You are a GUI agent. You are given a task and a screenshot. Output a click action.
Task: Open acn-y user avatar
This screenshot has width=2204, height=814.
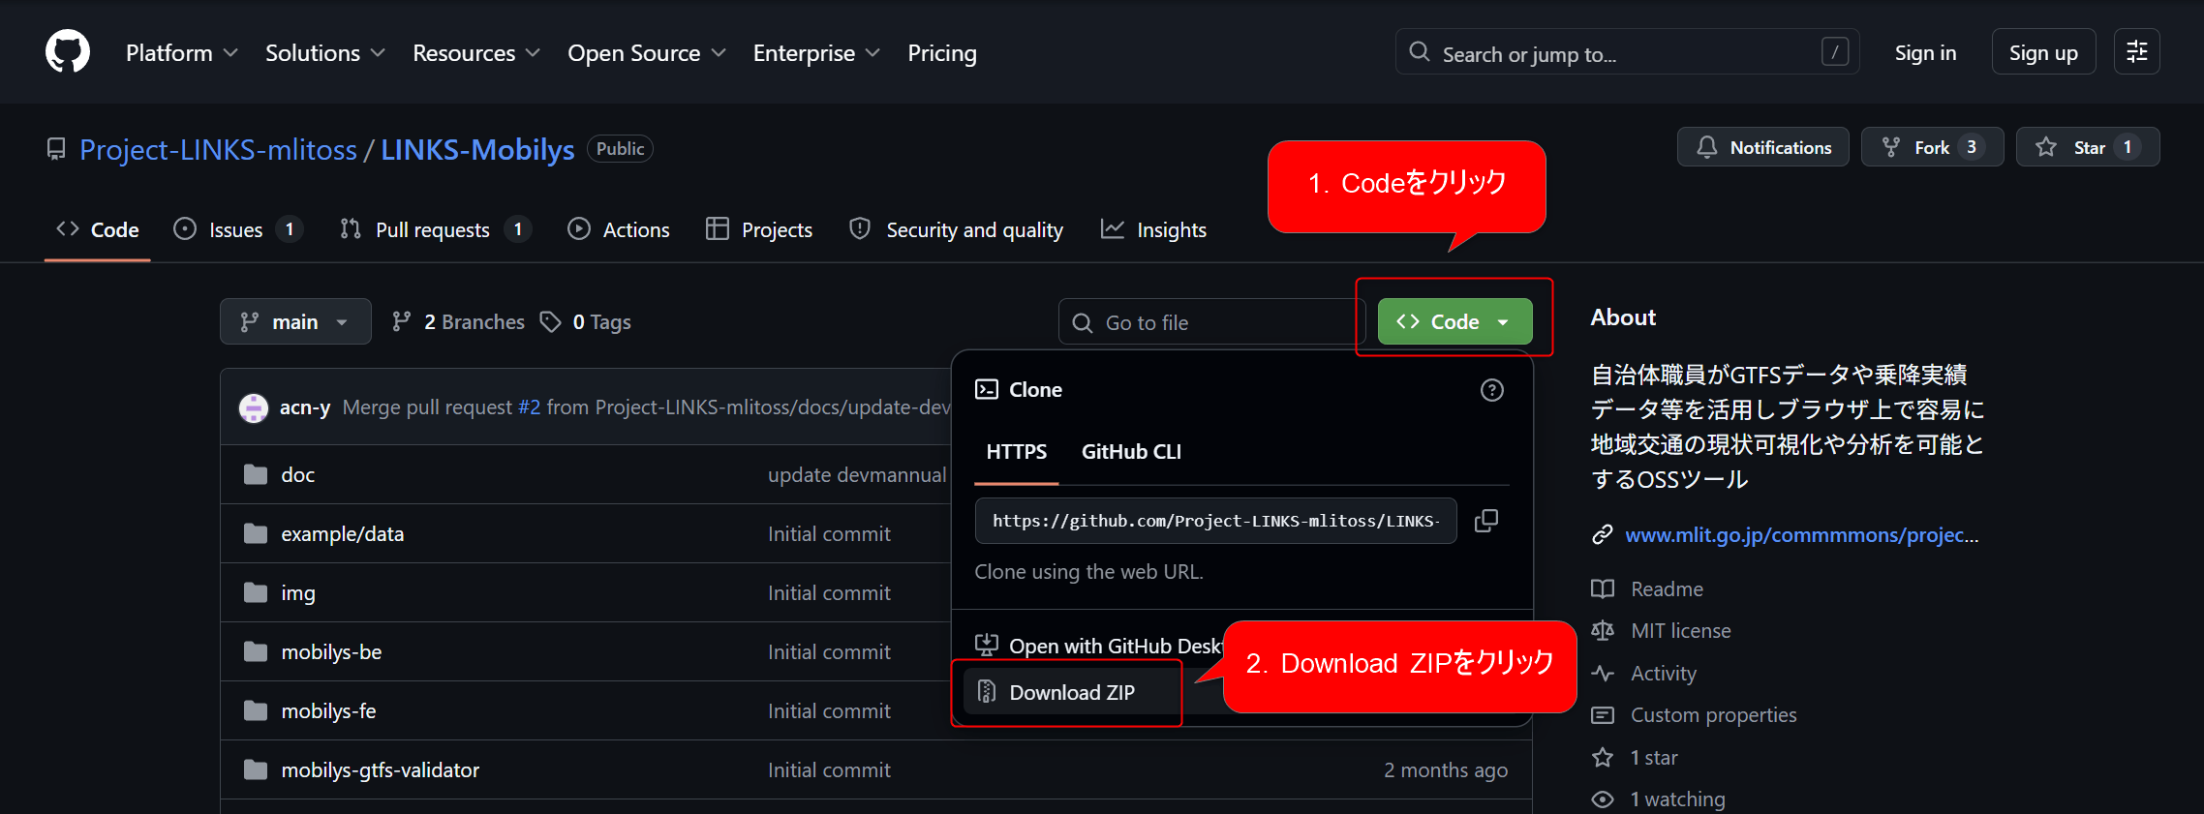click(x=254, y=407)
